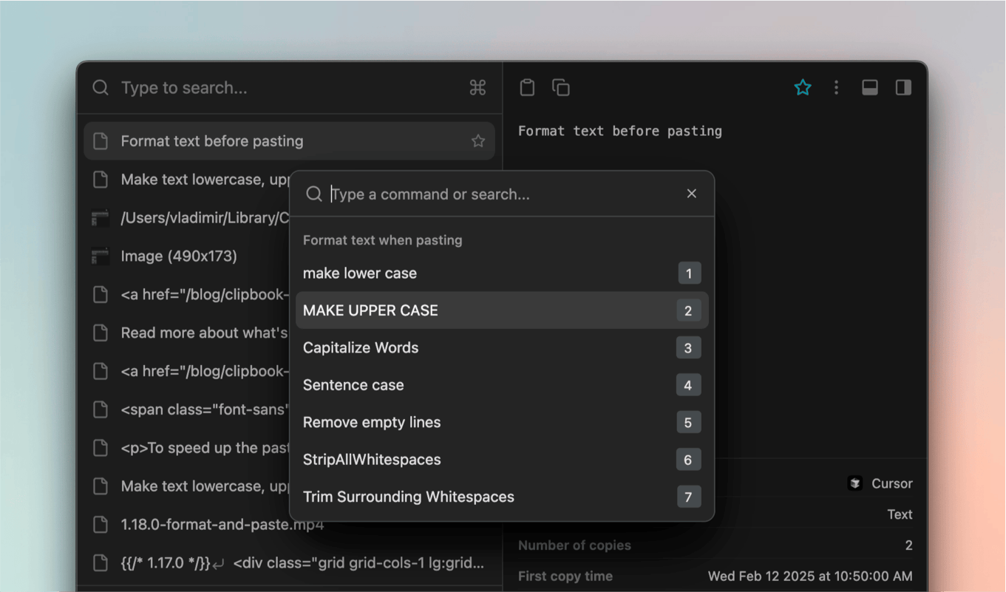1006x592 pixels.
Task: Click the copy icon in the preview toolbar
Action: click(560, 87)
